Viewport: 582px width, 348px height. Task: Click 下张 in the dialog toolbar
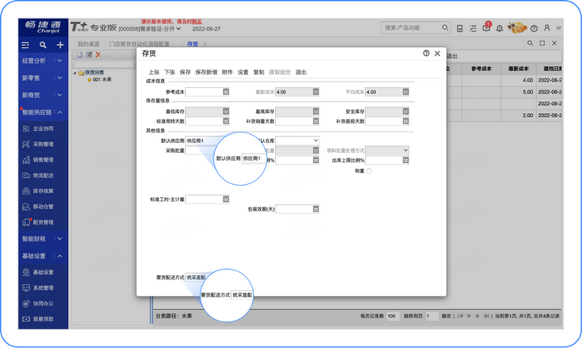(x=170, y=73)
